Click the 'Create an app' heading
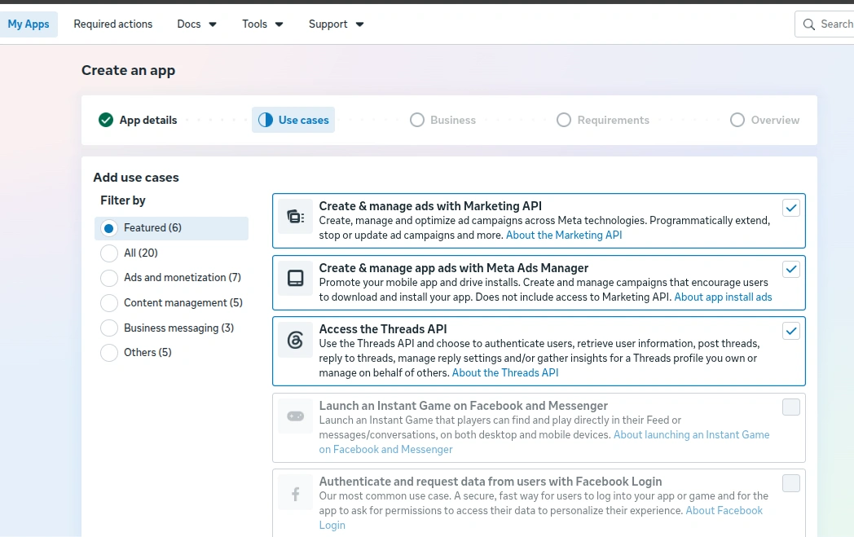Image resolution: width=854 pixels, height=537 pixels. coord(129,71)
